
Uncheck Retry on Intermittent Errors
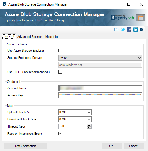tap(60, 134)
